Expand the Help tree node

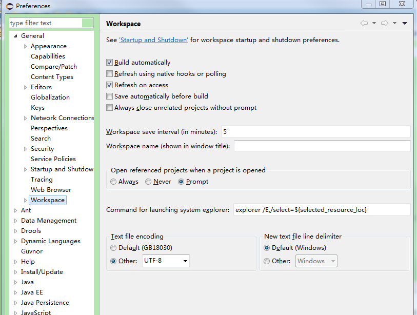point(15,262)
